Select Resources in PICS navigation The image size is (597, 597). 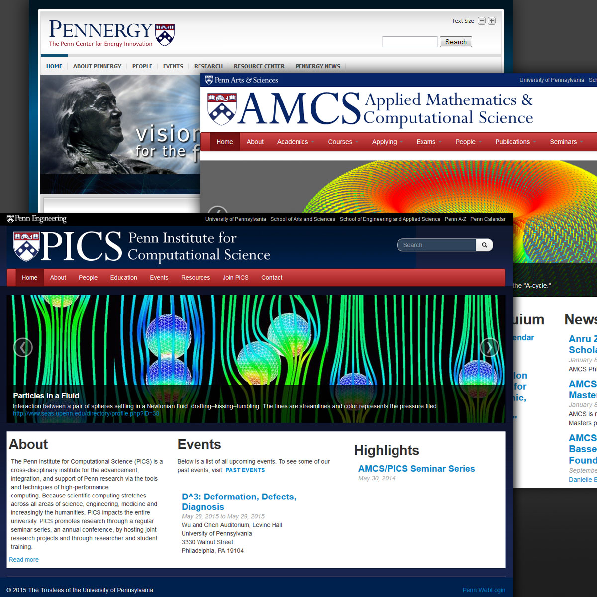(x=196, y=278)
